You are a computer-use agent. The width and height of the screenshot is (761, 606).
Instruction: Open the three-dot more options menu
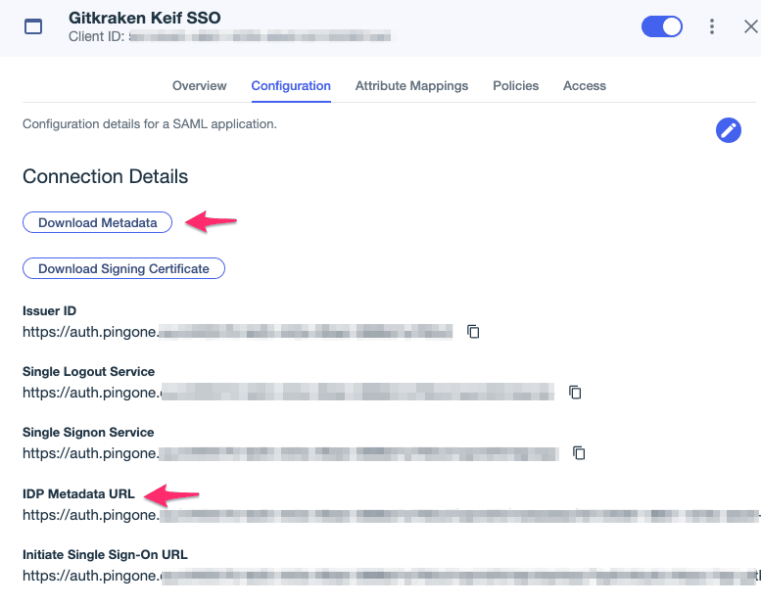[711, 26]
